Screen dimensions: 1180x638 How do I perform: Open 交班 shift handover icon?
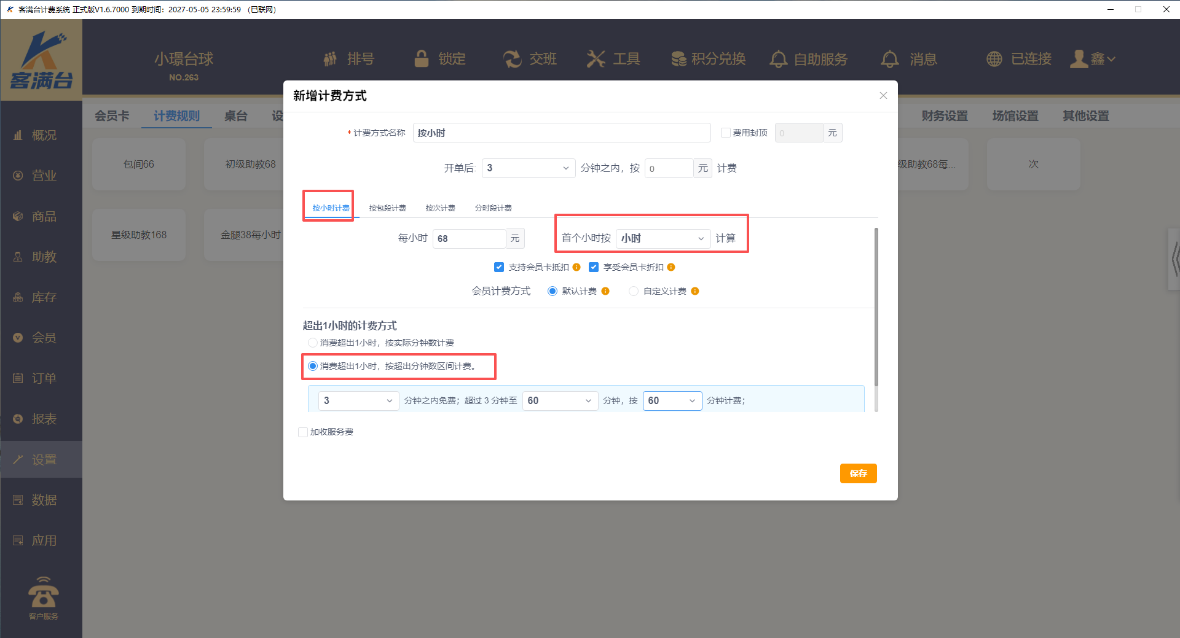[x=512, y=59]
